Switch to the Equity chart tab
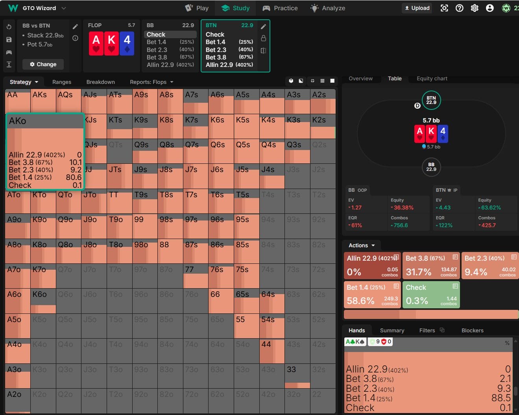The height and width of the screenshot is (415, 519). click(432, 78)
